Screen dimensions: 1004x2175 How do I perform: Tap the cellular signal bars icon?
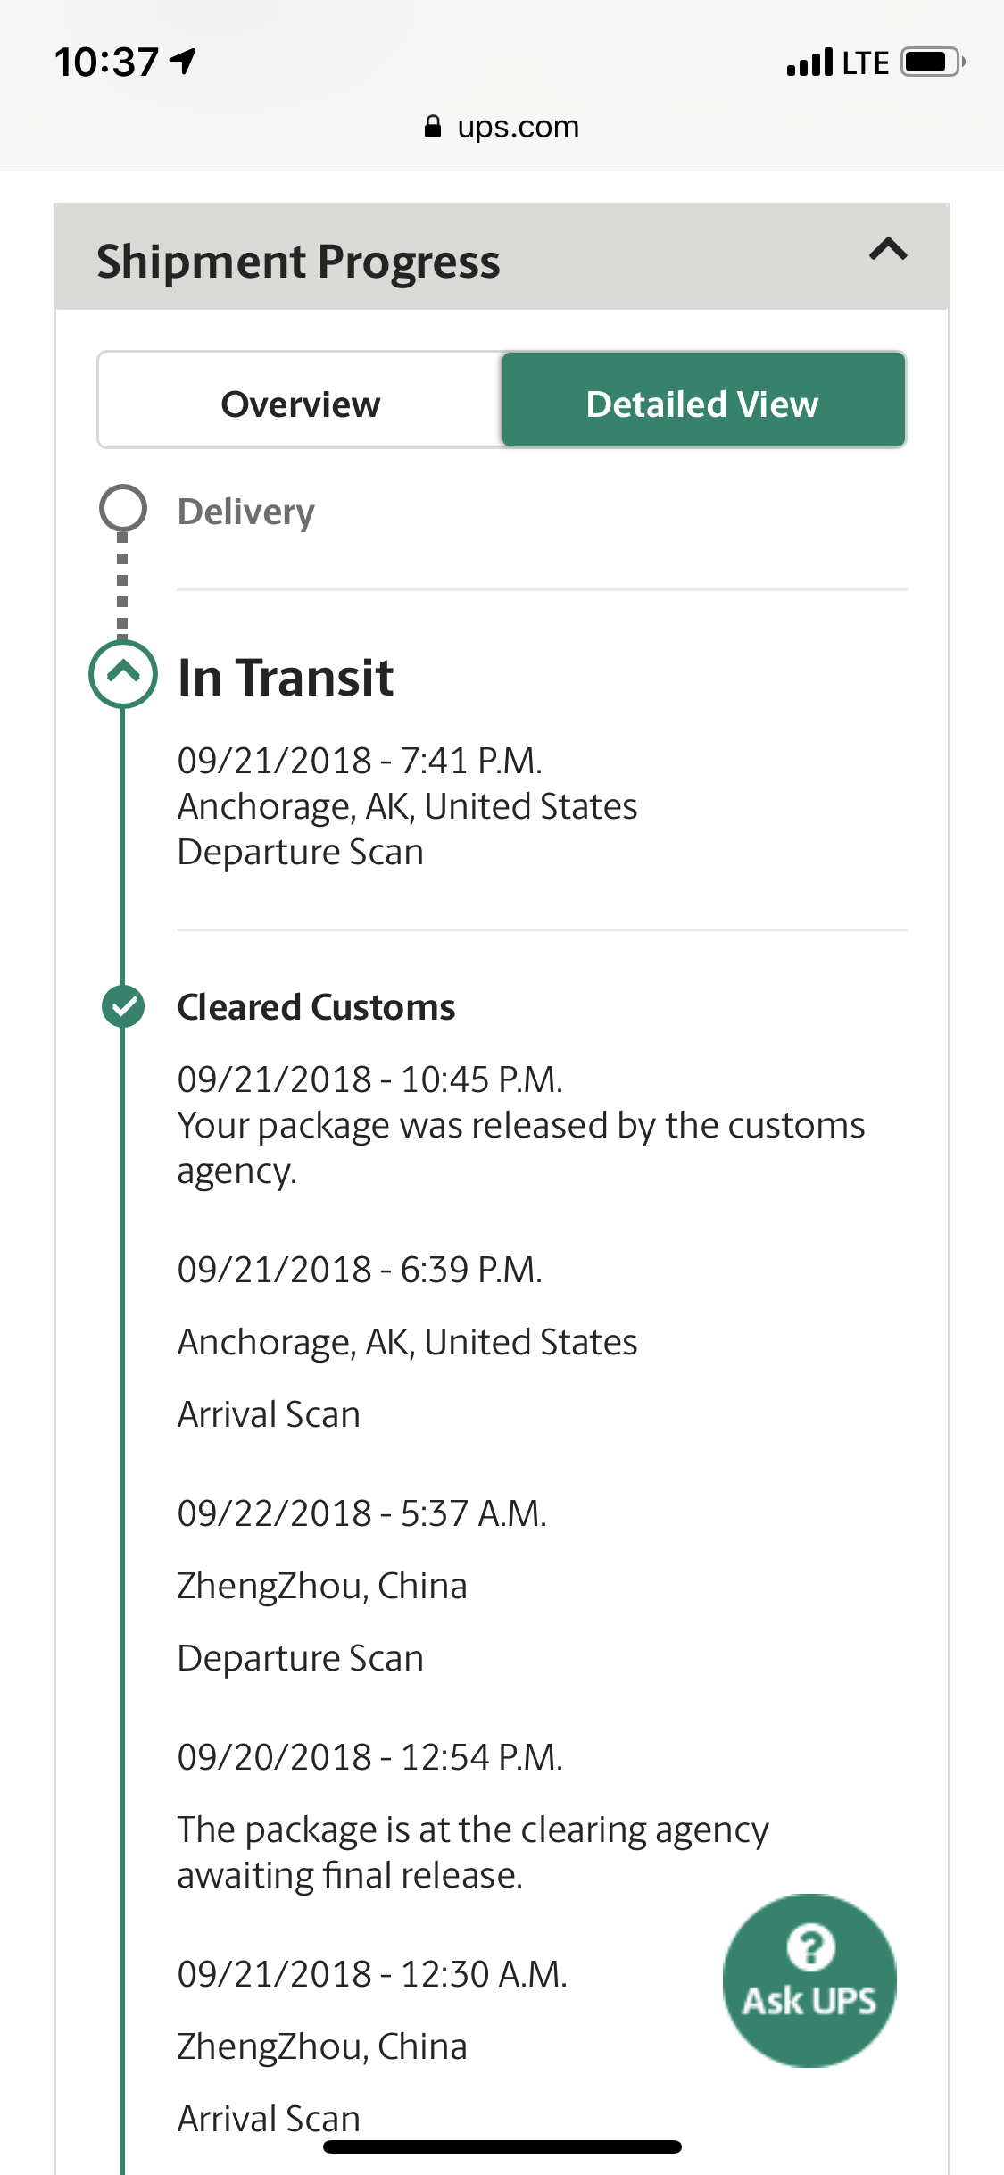809,62
